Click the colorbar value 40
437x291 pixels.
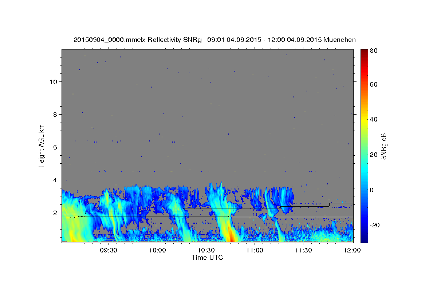click(x=374, y=119)
